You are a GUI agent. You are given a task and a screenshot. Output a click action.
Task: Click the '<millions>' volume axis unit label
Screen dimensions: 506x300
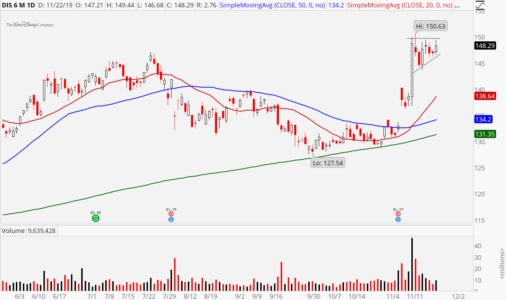point(502,264)
